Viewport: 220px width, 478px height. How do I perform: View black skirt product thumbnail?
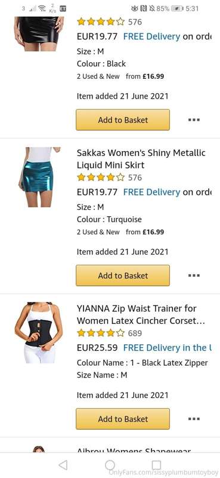coord(39,33)
